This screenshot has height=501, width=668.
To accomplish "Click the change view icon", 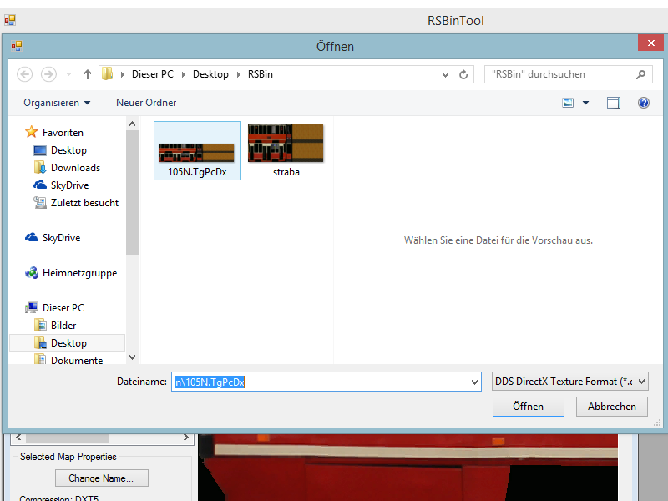I will click(x=569, y=103).
